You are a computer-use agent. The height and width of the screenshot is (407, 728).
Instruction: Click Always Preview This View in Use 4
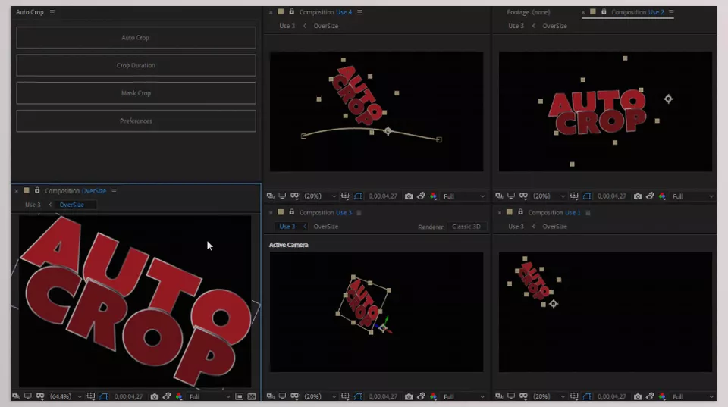click(x=270, y=196)
